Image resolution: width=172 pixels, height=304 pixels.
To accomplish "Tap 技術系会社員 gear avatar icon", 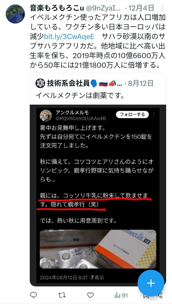I will click(40, 84).
